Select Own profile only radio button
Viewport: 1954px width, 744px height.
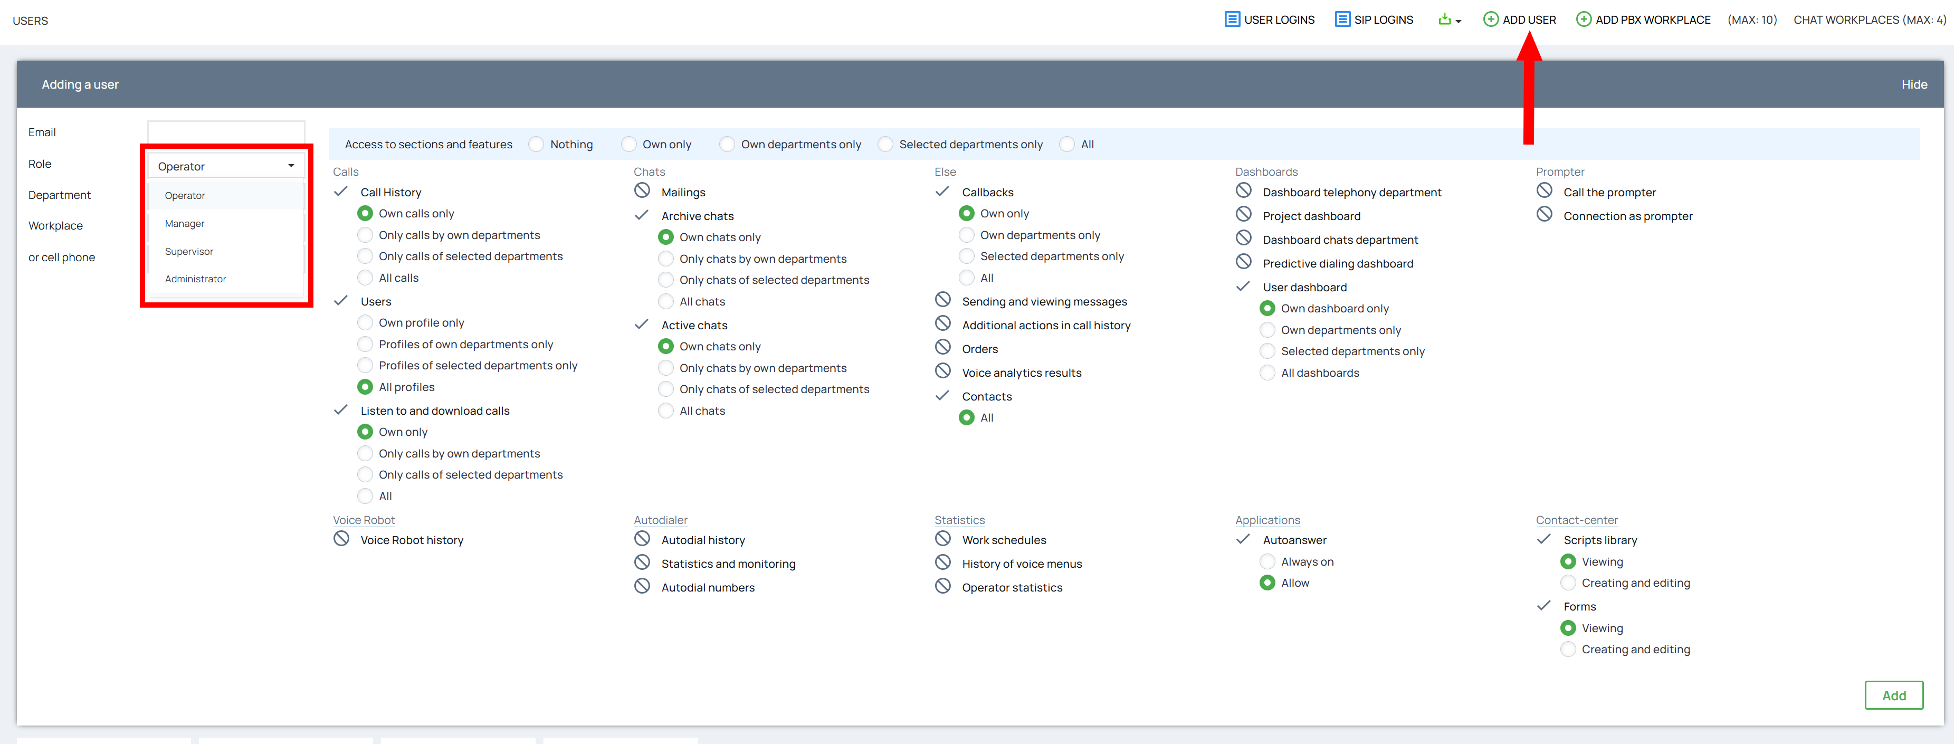coord(365,322)
